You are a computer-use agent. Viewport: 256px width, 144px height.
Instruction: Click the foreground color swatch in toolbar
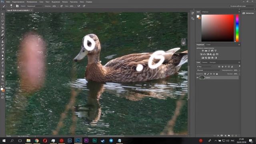click(x=2, y=89)
